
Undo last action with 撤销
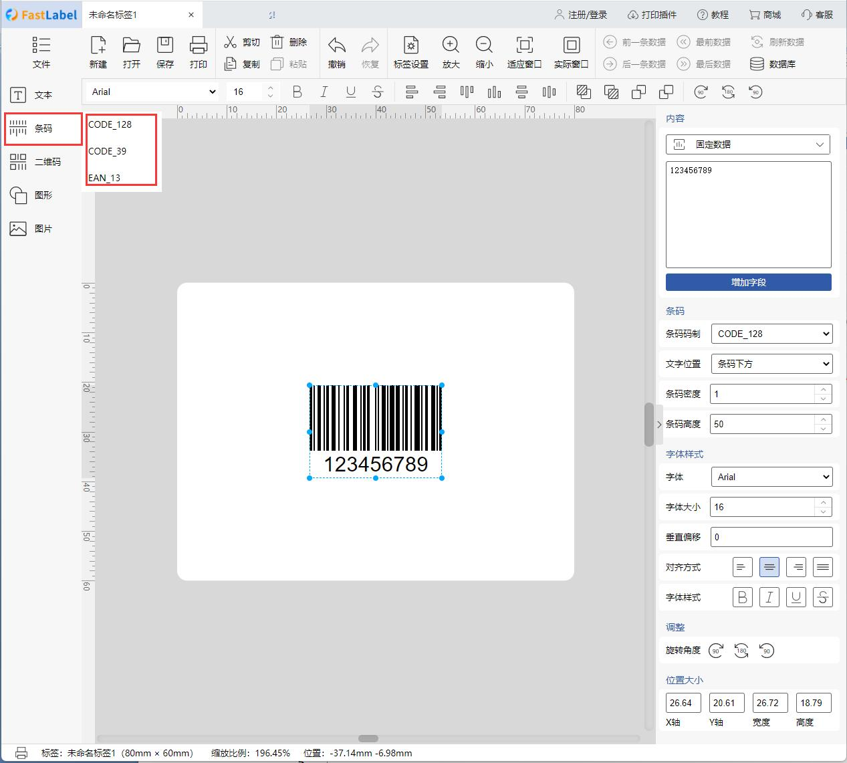tap(337, 52)
